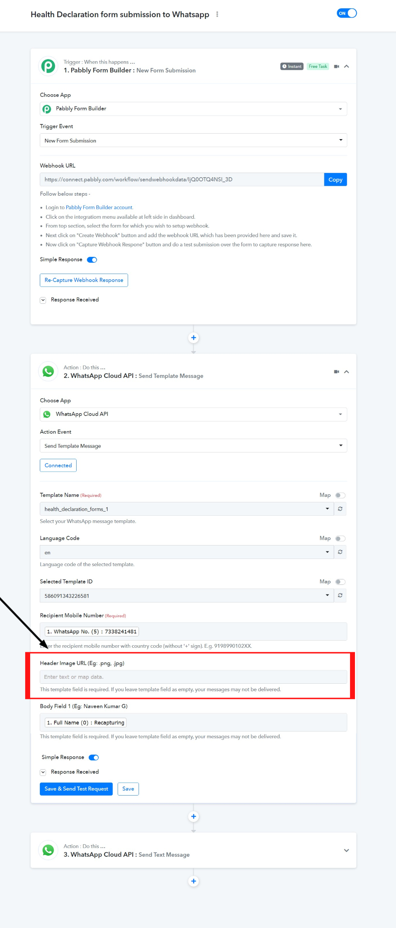The image size is (396, 928).
Task: Toggle the workflow ON switch off
Action: (x=347, y=13)
